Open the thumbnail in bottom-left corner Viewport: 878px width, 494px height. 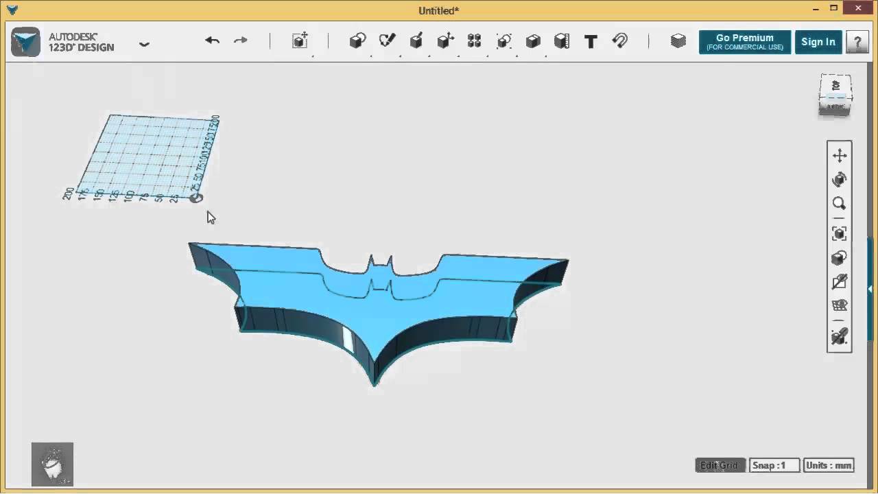pos(52,464)
